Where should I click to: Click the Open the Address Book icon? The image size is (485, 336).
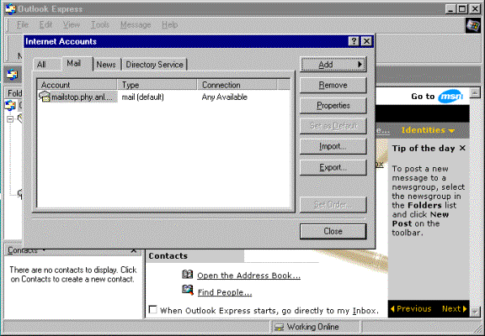point(187,275)
